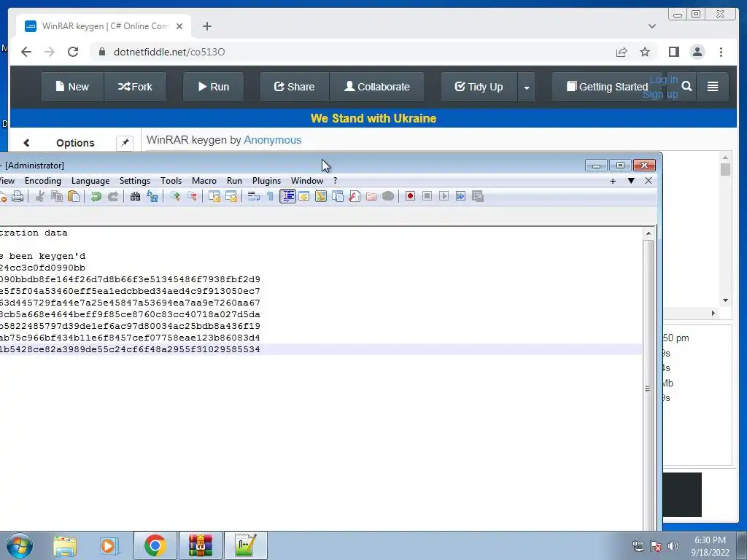Open the Folder as Workspace icon
Screen dimensions: 747x560
371,196
